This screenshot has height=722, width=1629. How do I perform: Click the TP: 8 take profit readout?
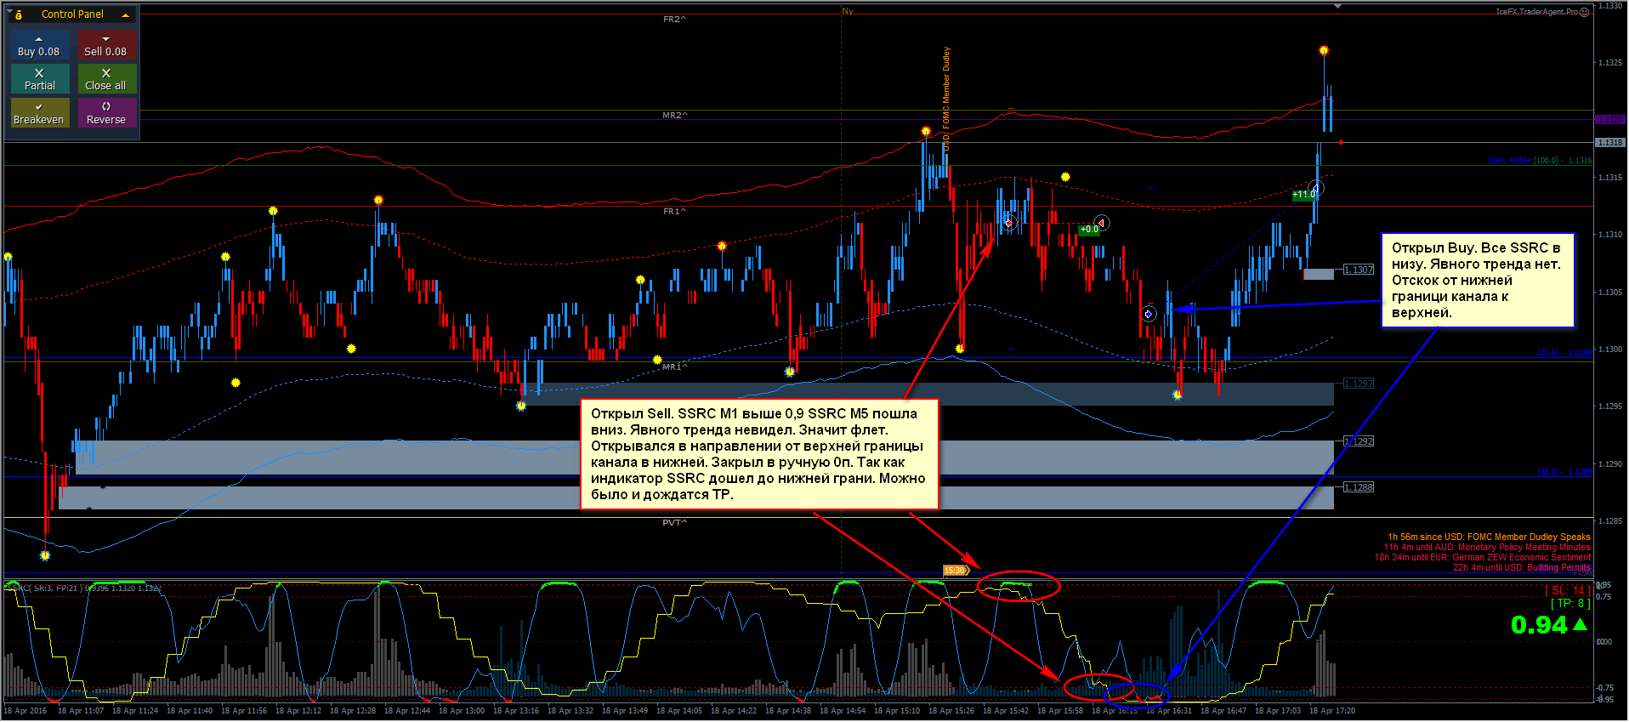point(1570,603)
